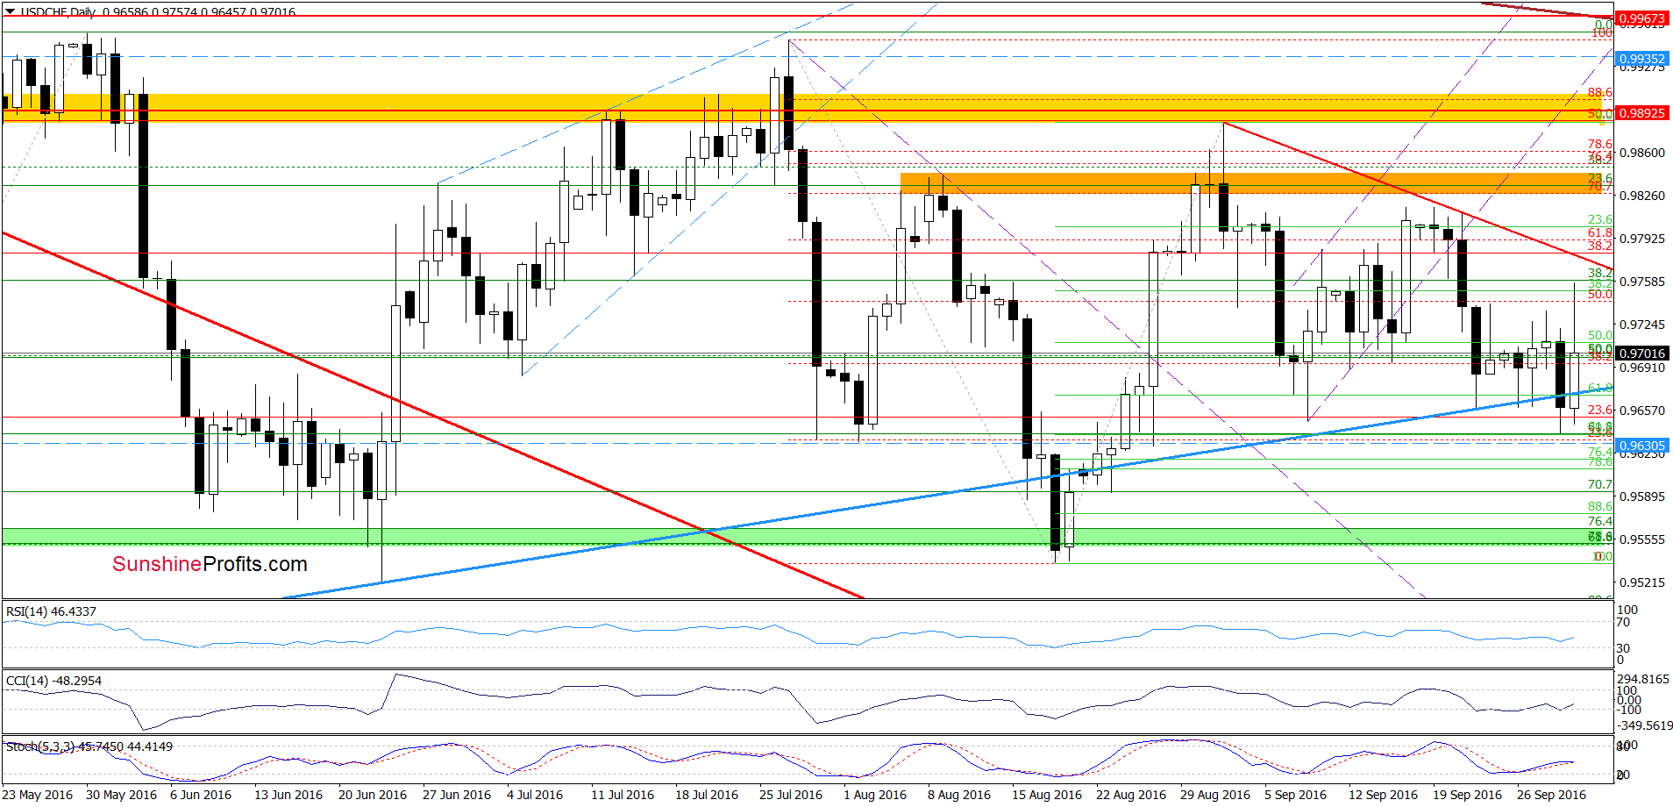The height and width of the screenshot is (807, 1673).
Task: Open the chart menu triangle beside USDCHF,Daily
Action: point(10,12)
